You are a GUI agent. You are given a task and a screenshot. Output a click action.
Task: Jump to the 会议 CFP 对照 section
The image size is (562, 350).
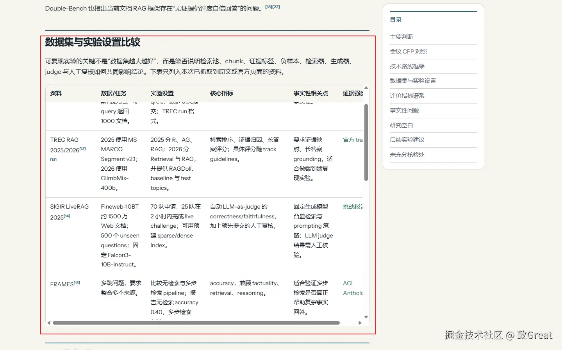pyautogui.click(x=408, y=52)
